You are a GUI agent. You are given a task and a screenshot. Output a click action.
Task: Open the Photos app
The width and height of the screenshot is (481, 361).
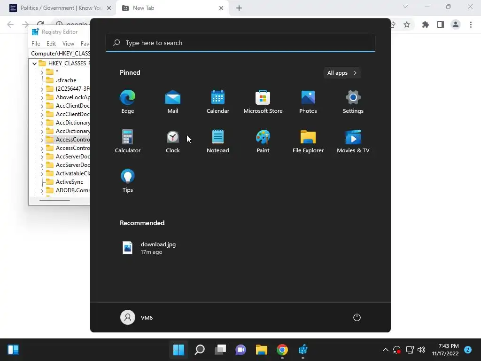(x=308, y=102)
